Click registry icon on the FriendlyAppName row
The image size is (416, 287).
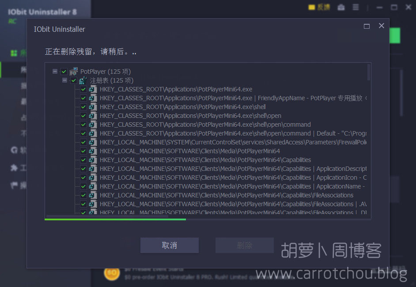click(93, 98)
